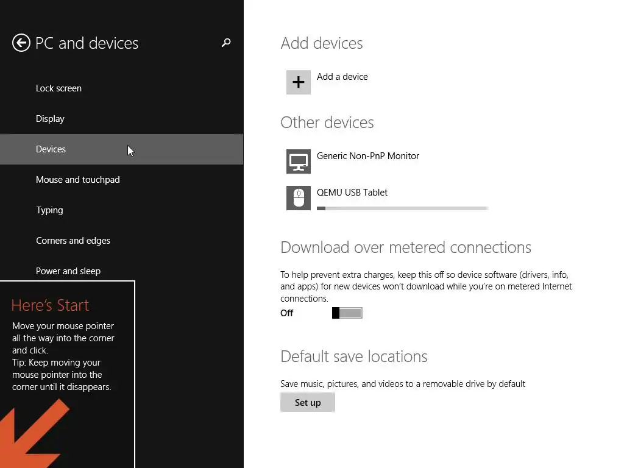Select the Generic Non-PnP Monitor icon

coord(299,161)
